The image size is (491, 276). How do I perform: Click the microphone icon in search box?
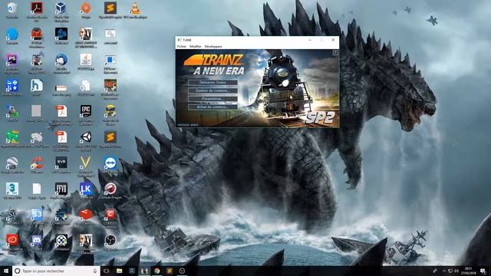click(x=95, y=271)
